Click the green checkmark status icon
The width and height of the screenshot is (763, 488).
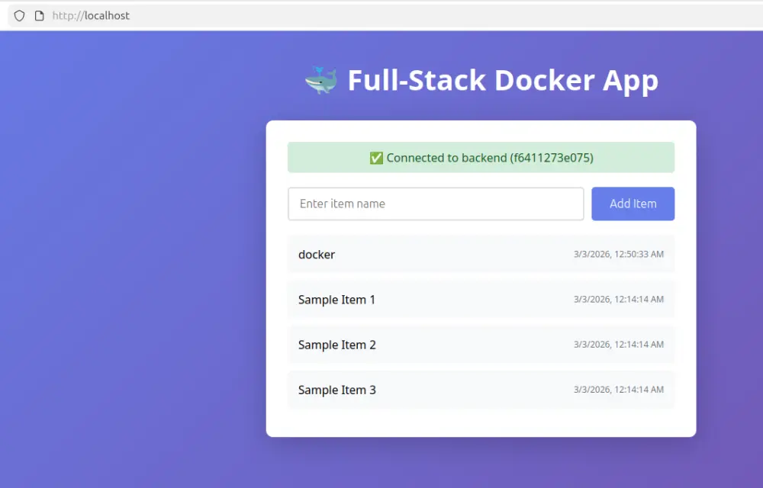[x=376, y=158]
